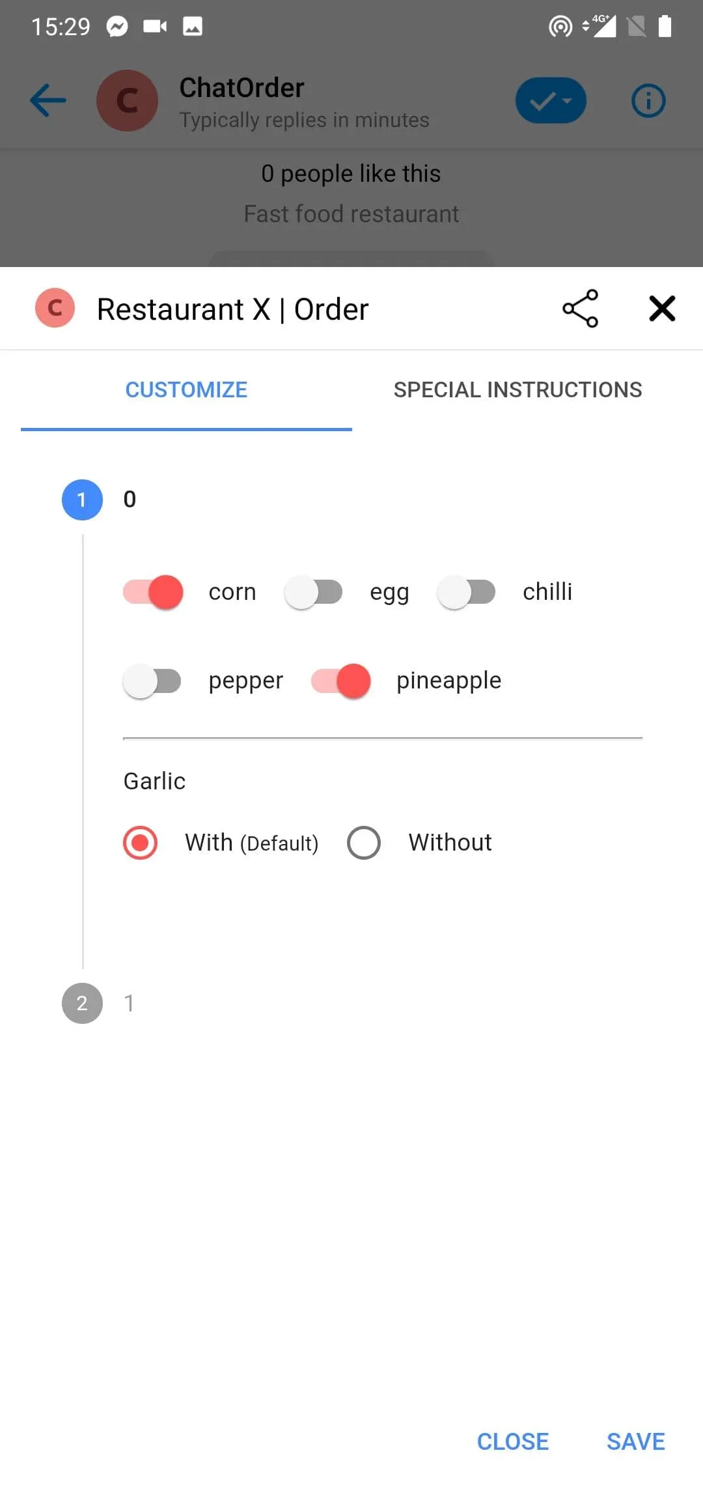Tap the share icon in the order header
The width and height of the screenshot is (703, 1485).
click(580, 308)
